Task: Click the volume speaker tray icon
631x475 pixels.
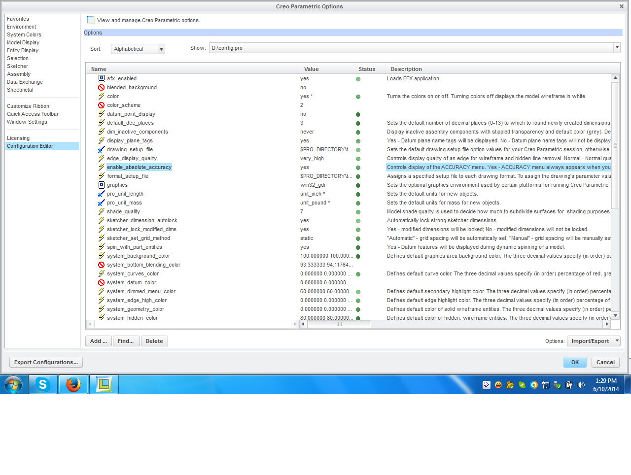Action: 581,385
